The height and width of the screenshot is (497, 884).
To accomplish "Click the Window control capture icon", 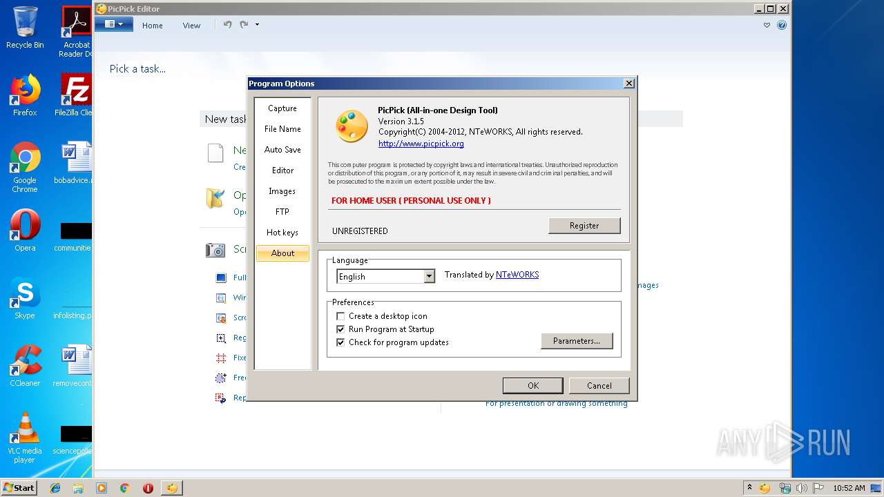I will pos(221,298).
